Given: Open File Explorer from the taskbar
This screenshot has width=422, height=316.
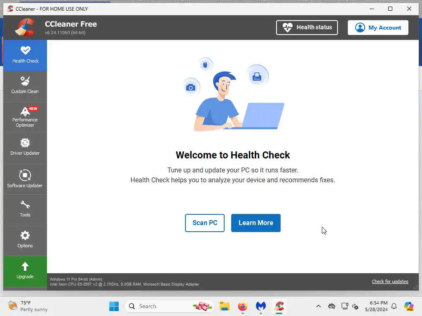Looking at the screenshot, I should pos(224,306).
